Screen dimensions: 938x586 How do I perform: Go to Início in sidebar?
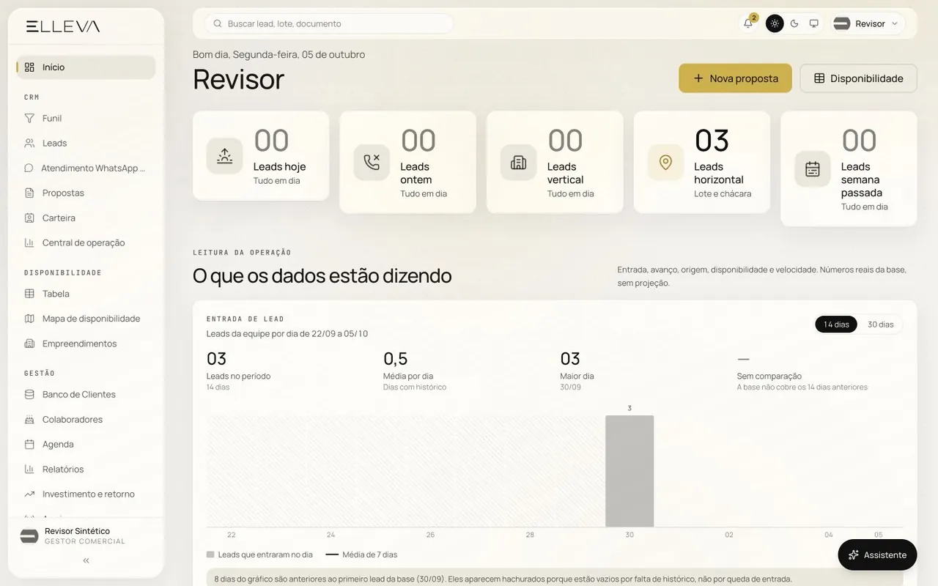(x=86, y=67)
